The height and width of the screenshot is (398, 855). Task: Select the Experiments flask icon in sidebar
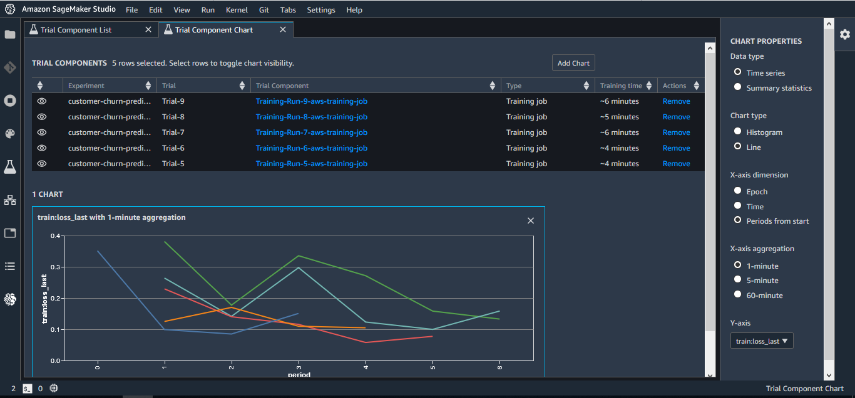10,167
